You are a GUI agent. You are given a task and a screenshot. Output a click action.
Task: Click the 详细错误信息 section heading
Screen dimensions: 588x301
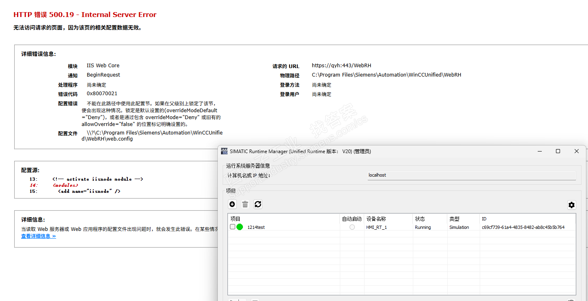[x=39, y=54]
